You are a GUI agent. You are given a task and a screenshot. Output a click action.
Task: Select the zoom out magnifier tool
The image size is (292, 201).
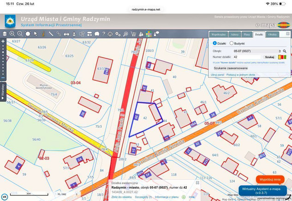[x=20, y=34]
